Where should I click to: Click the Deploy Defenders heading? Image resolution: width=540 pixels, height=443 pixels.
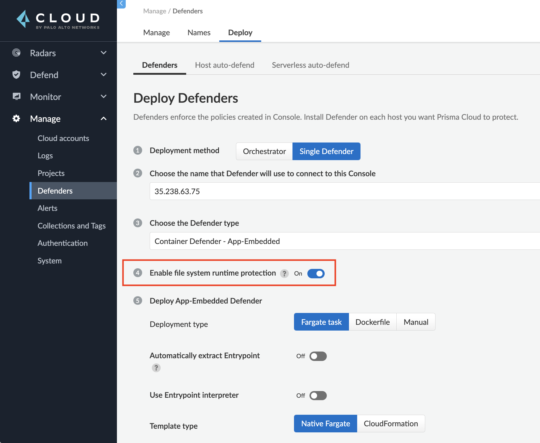point(186,98)
